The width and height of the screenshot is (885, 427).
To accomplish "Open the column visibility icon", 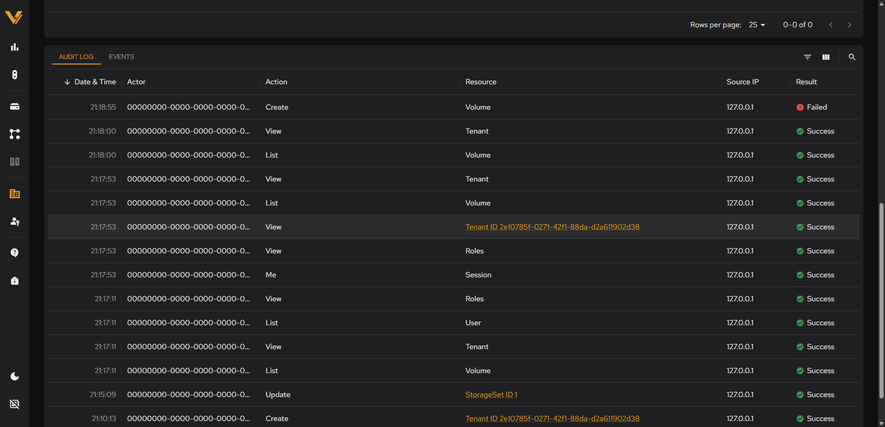I will pos(826,57).
